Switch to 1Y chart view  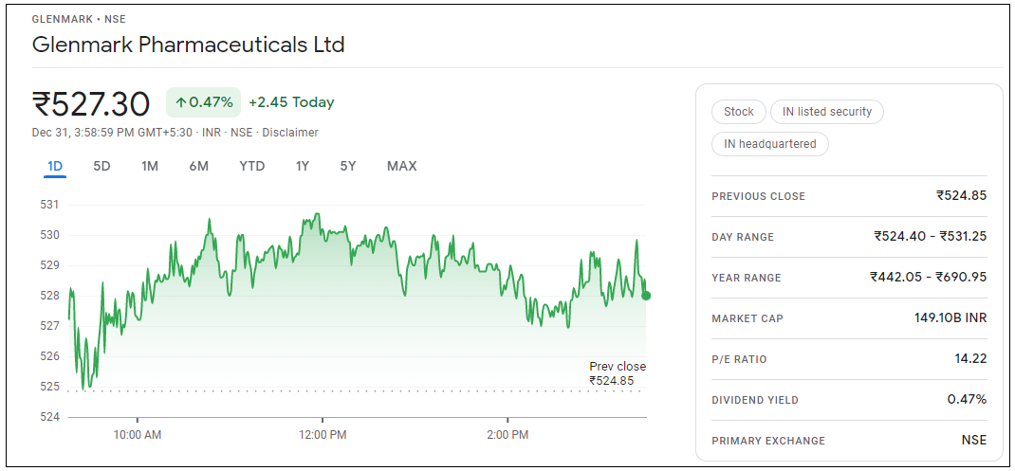(x=302, y=166)
